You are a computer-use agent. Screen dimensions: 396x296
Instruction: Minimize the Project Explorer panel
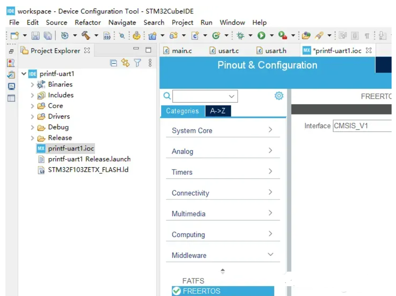[x=136, y=48]
